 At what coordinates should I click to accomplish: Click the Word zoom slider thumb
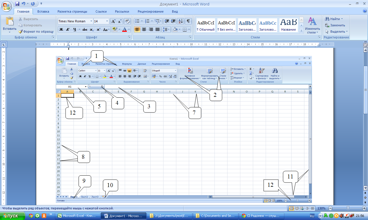348,208
